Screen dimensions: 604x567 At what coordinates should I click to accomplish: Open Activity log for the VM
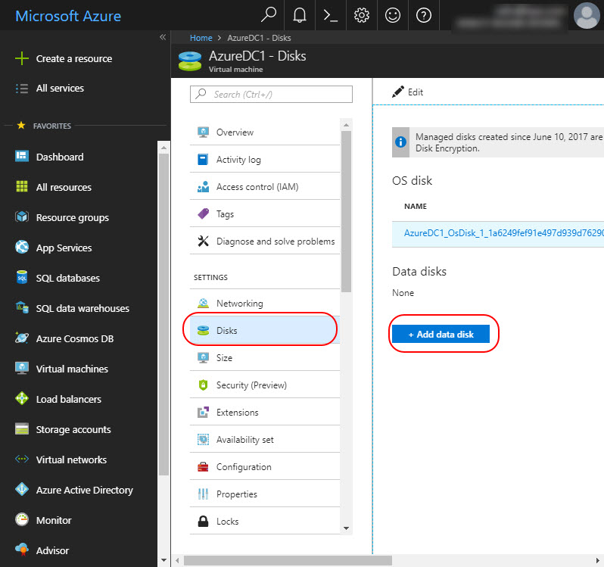coord(265,159)
